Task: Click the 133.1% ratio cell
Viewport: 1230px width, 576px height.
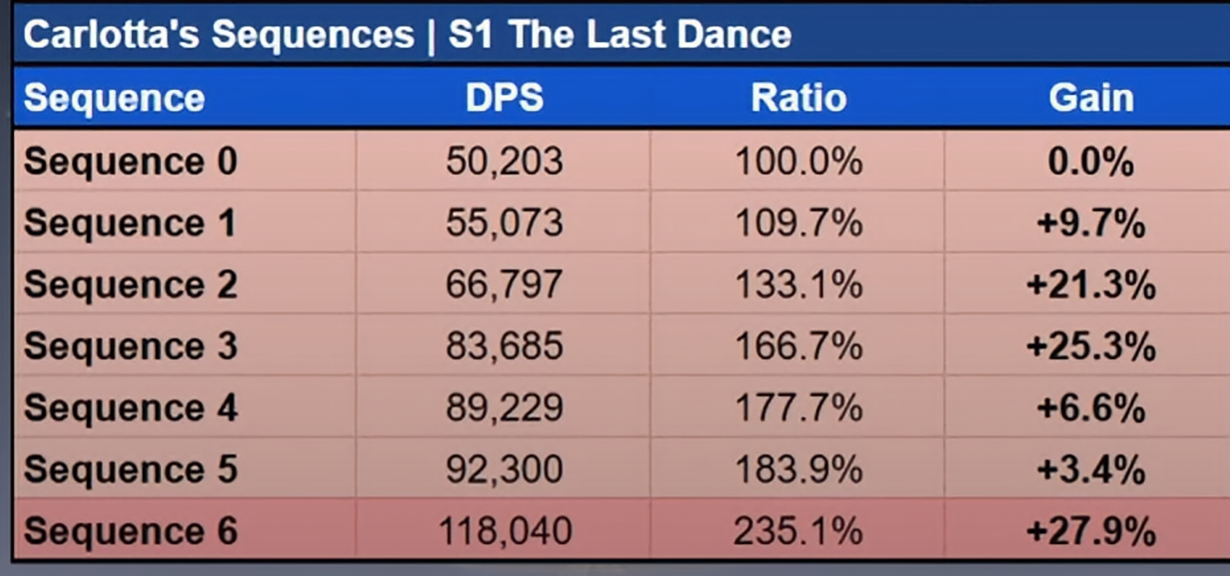Action: click(798, 284)
